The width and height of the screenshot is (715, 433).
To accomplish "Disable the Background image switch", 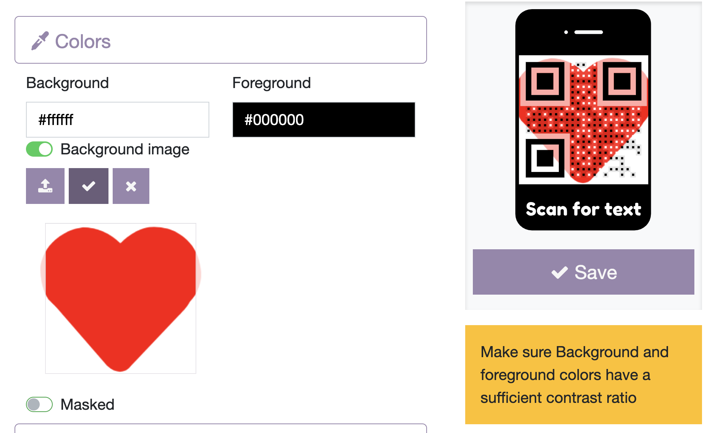I will pos(39,149).
